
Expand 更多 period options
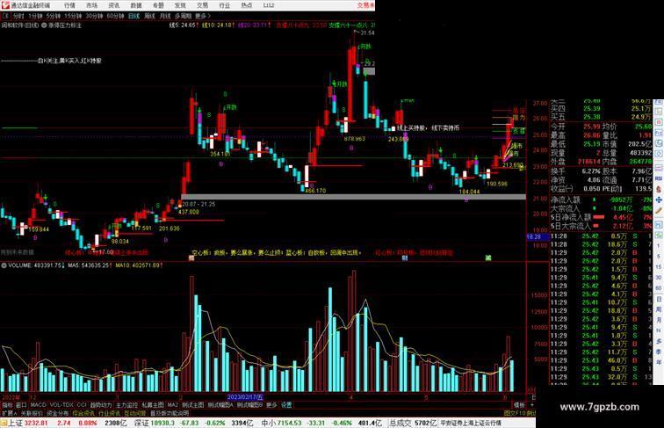pyautogui.click(x=202, y=16)
